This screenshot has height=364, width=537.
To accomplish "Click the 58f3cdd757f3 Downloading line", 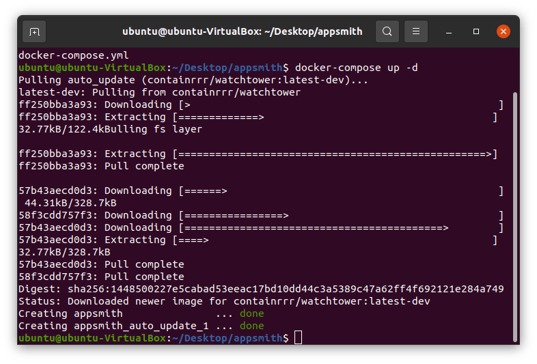I will coord(261,215).
